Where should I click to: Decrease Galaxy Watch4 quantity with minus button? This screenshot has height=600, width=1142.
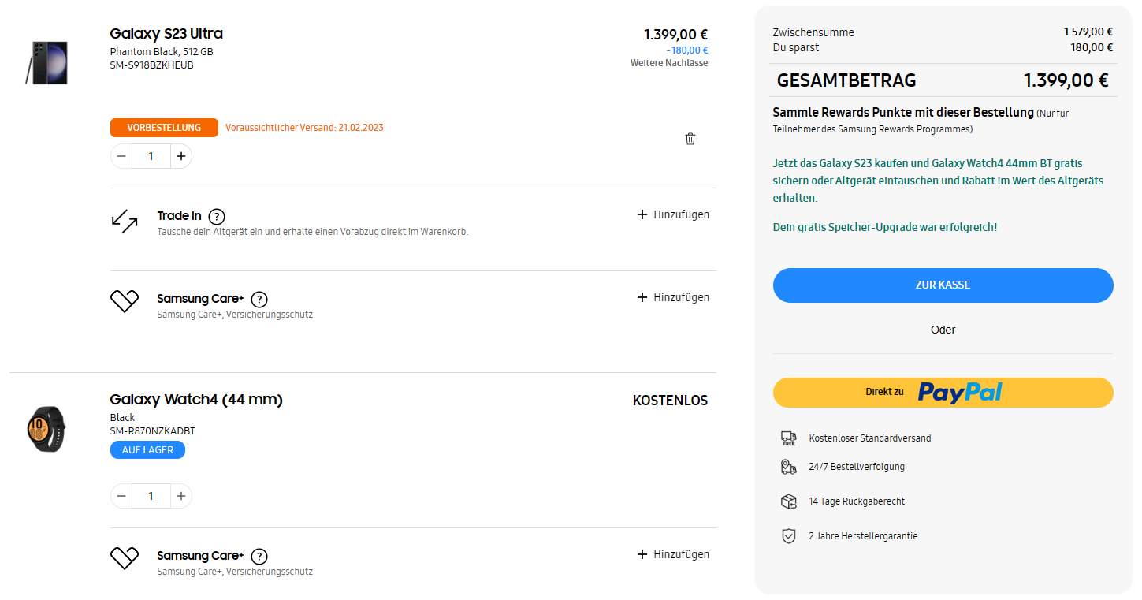coord(121,496)
